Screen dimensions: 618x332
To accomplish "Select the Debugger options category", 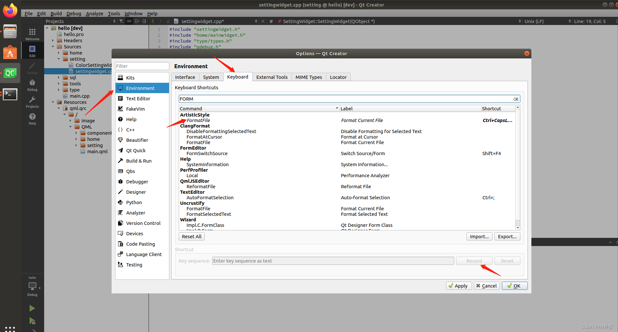I will tap(142, 181).
